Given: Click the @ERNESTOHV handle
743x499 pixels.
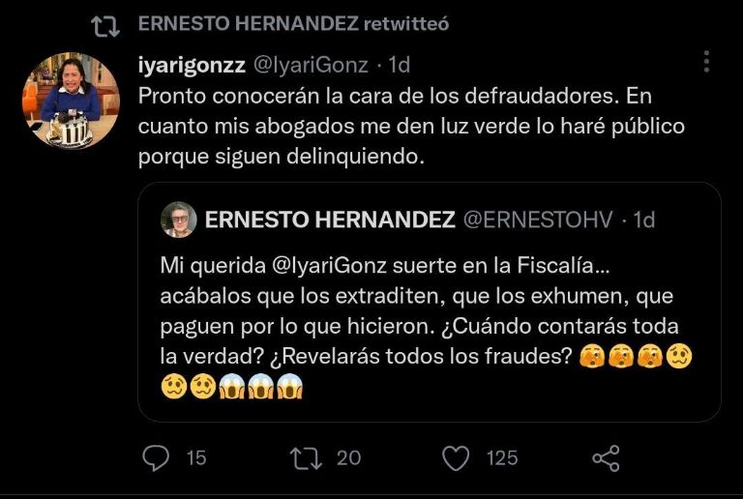Looking at the screenshot, I should pyautogui.click(x=537, y=220).
